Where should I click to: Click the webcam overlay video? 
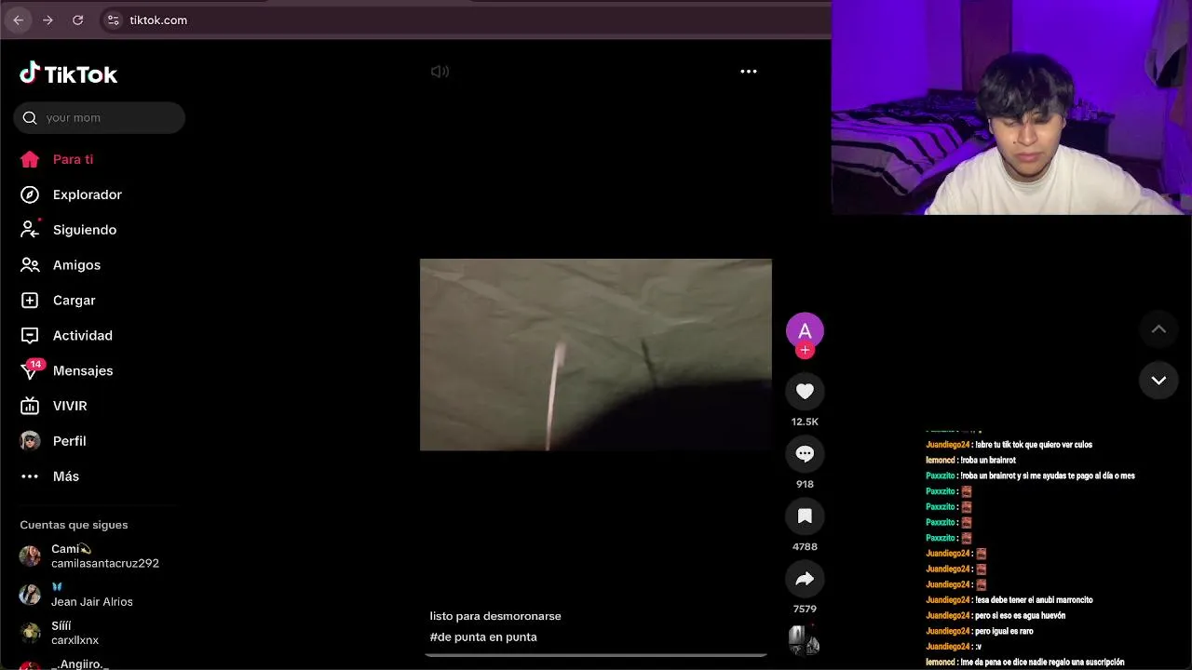tap(1011, 107)
